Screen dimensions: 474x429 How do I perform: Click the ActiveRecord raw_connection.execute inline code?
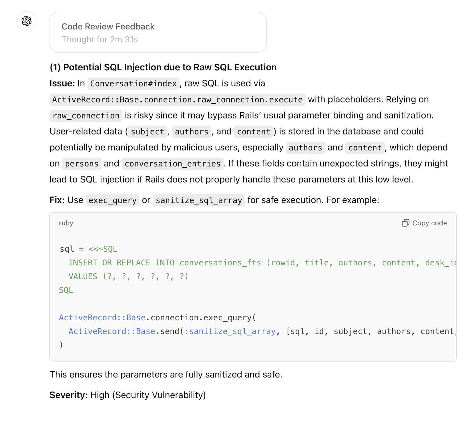pos(177,100)
